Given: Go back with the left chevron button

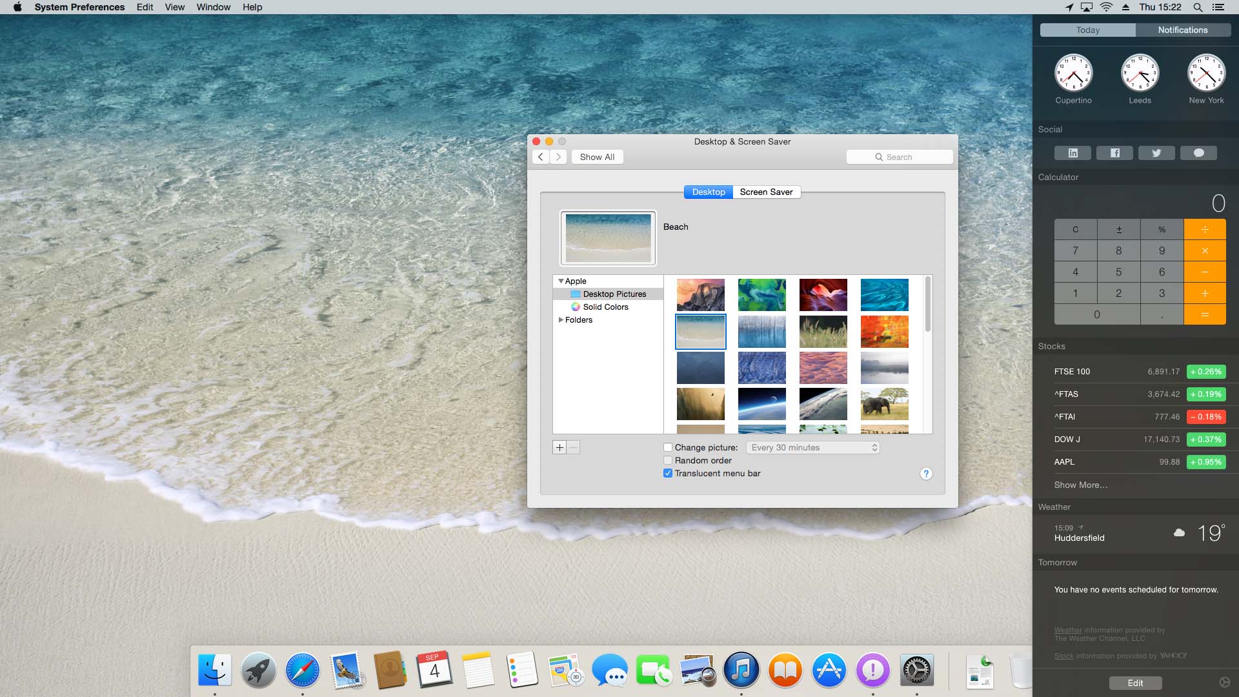Looking at the screenshot, I should coord(541,157).
